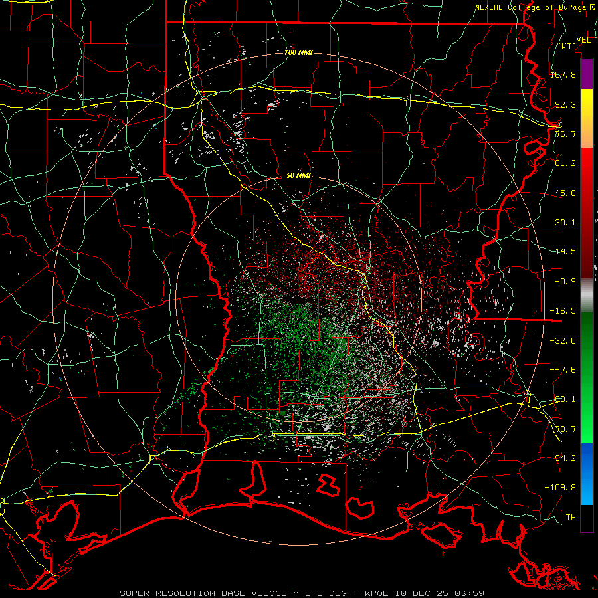Click the 107.8 value on velocity scale

(563, 74)
